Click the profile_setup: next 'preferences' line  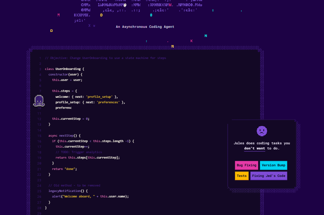[x=90, y=102]
